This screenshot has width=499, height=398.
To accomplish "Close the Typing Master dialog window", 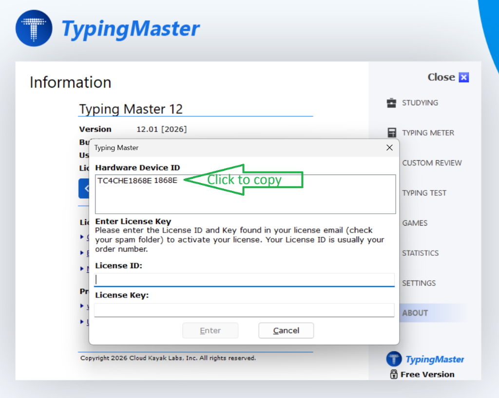I will [x=389, y=148].
